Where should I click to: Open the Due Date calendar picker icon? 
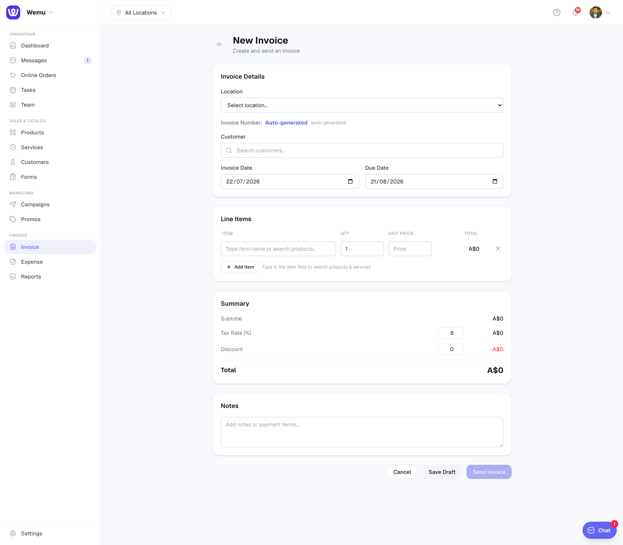(495, 181)
